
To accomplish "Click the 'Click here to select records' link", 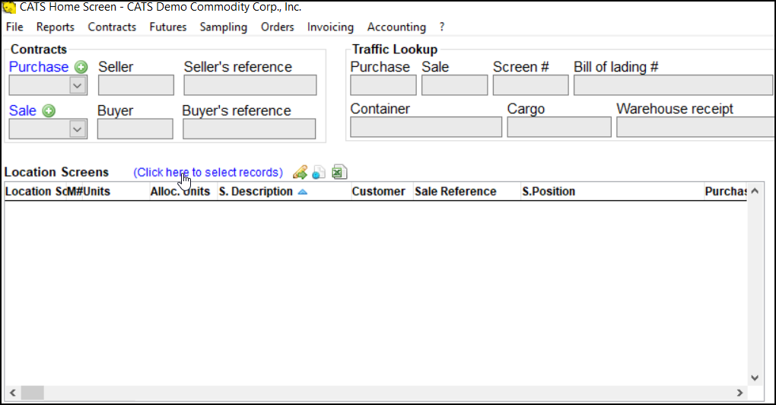I will click(208, 172).
